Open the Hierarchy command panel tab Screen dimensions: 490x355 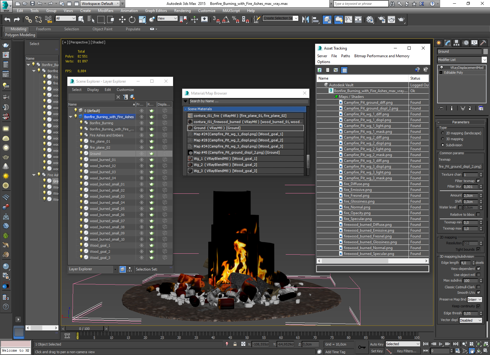tap(457, 43)
